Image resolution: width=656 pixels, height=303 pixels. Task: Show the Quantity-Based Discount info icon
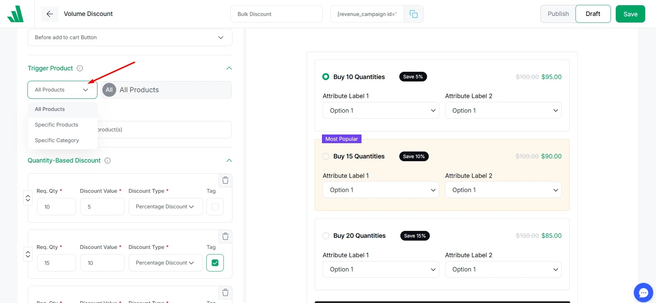click(x=108, y=161)
